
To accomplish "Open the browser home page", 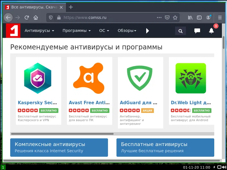I will [36, 18].
